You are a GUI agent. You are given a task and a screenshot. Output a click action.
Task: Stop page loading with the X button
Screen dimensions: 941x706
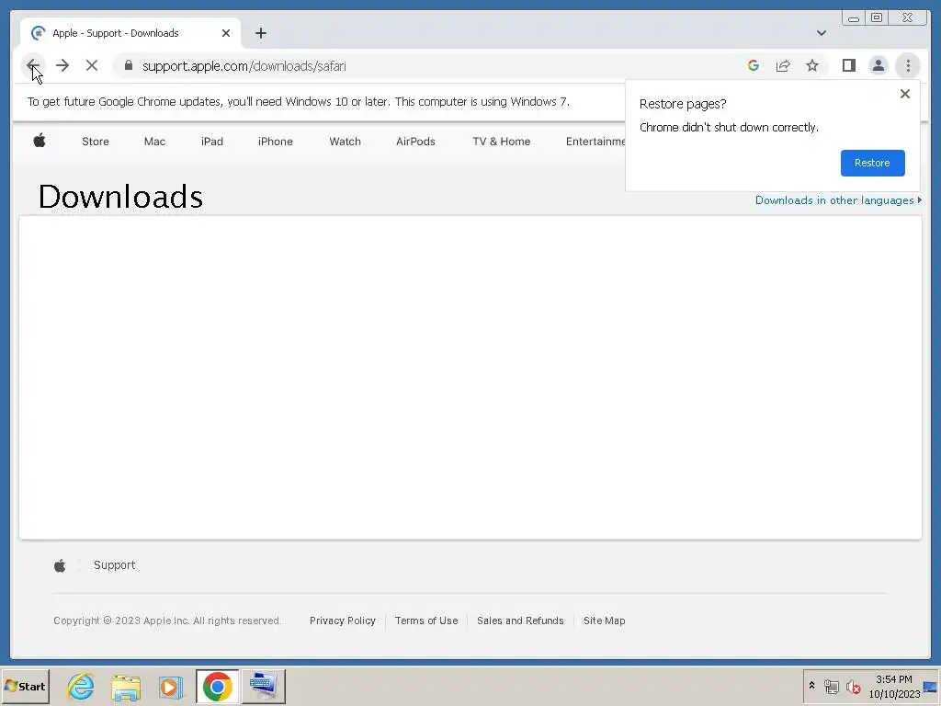(x=92, y=65)
